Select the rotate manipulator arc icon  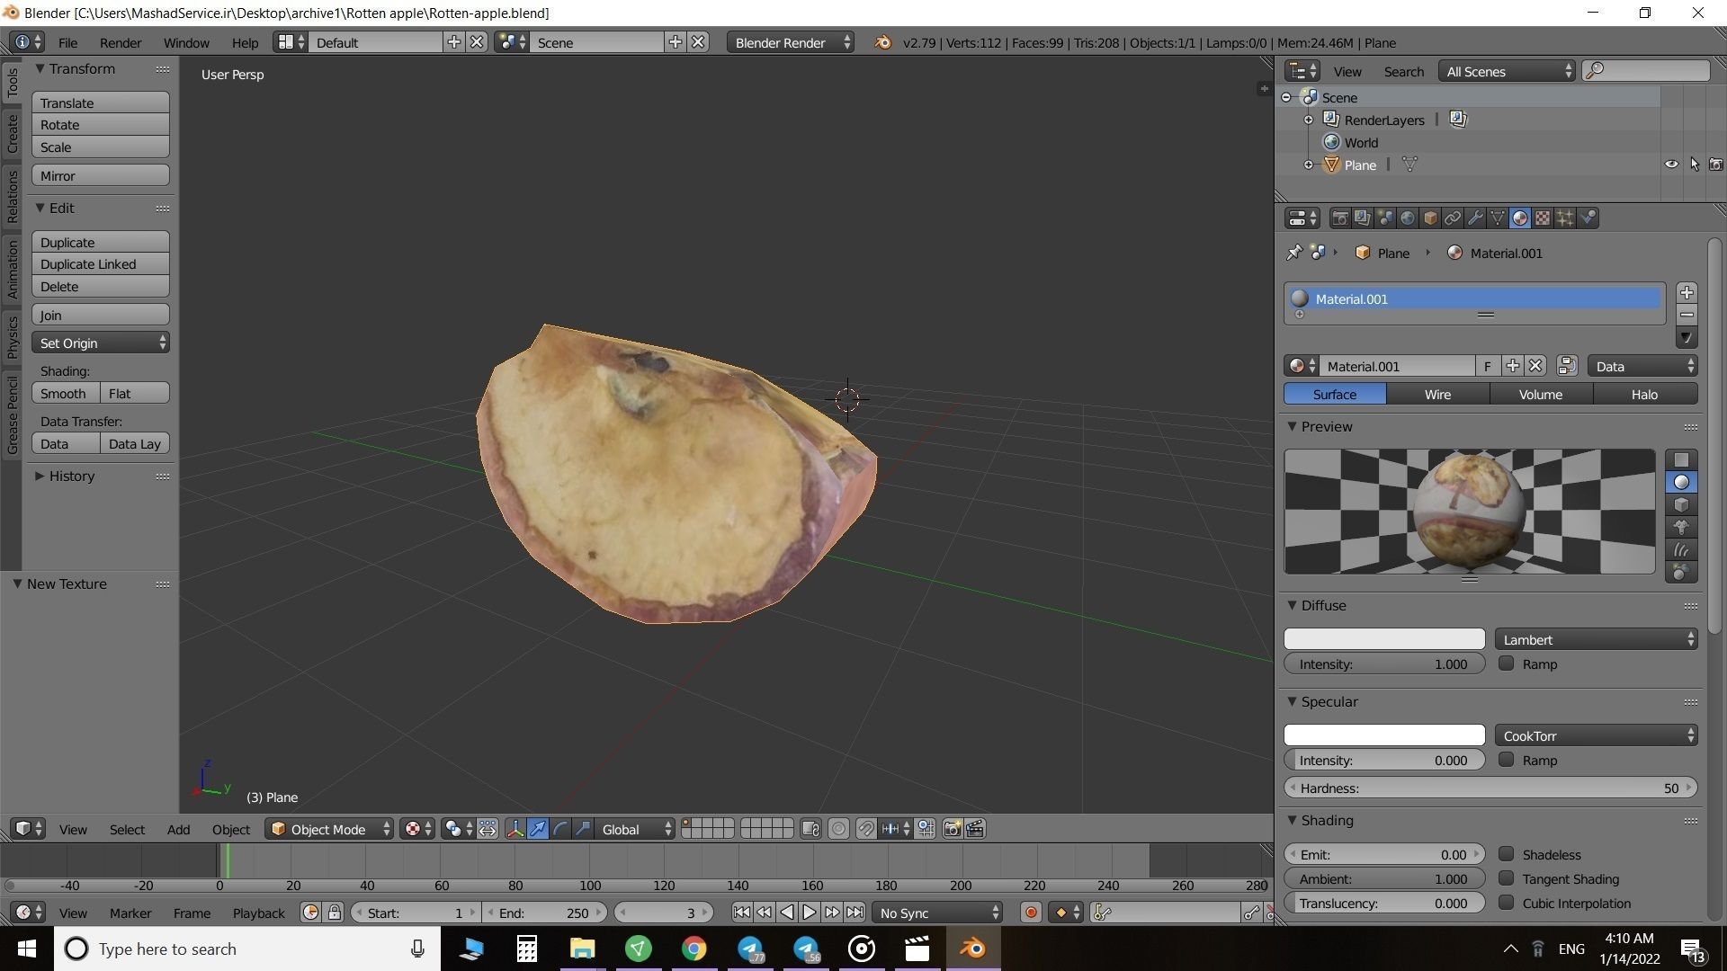tap(560, 829)
